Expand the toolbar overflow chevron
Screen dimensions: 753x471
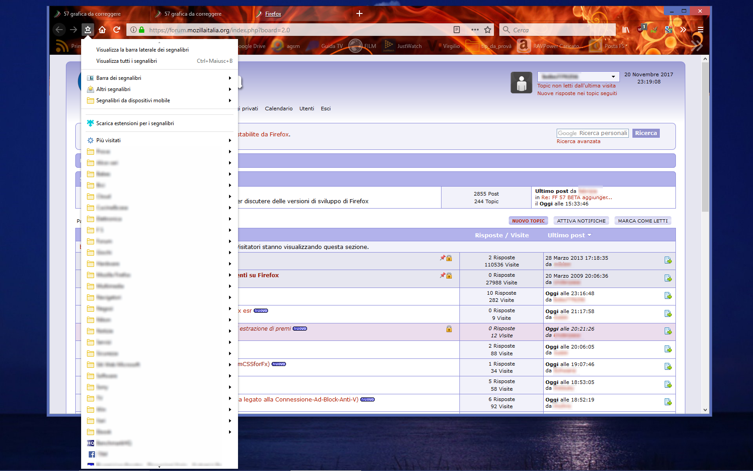coord(683,30)
